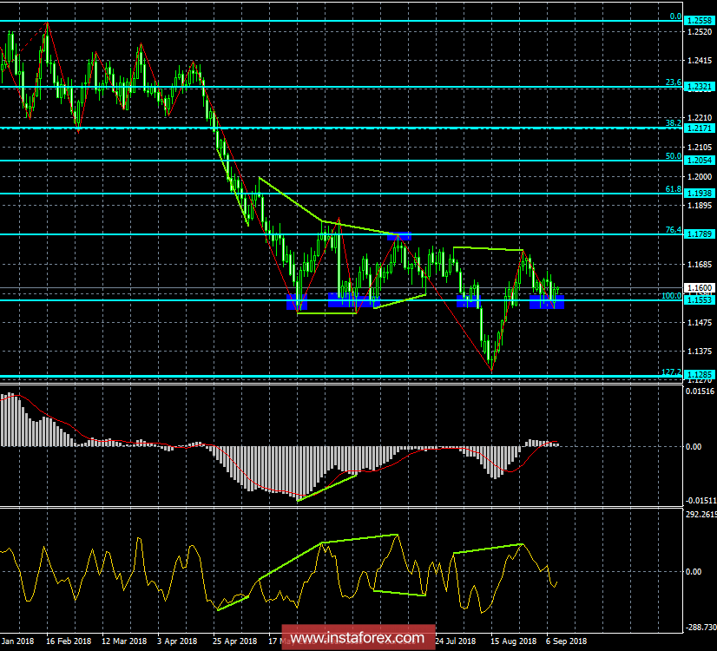Select the MACD zero line label 0.00
717x651 pixels.
(x=694, y=447)
